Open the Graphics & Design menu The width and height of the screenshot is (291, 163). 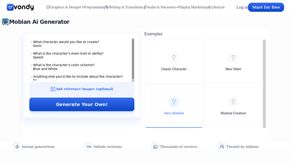pyautogui.click(x=63, y=7)
